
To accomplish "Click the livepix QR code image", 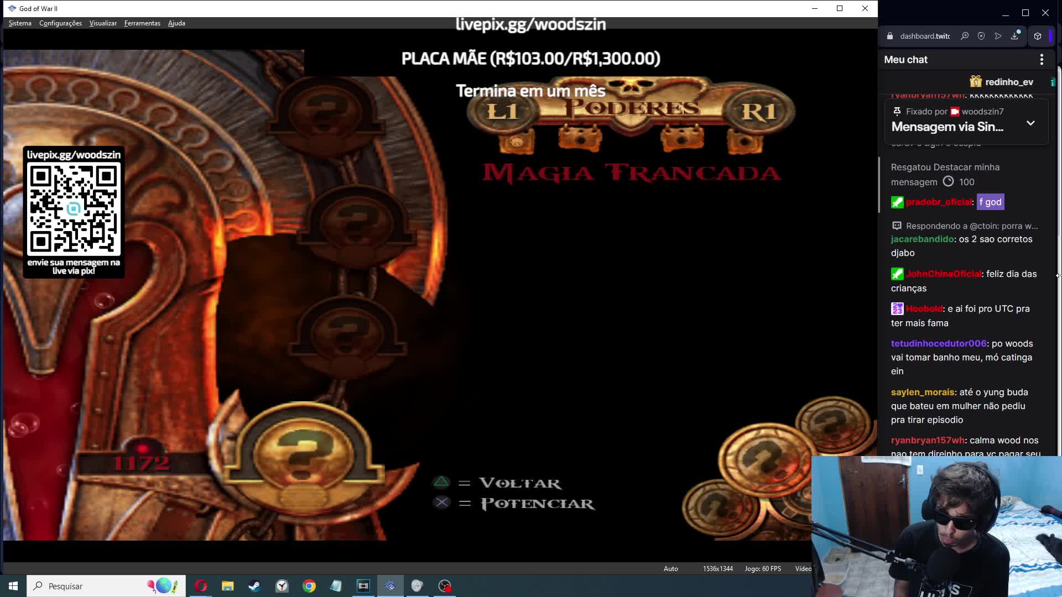I will click(x=74, y=209).
